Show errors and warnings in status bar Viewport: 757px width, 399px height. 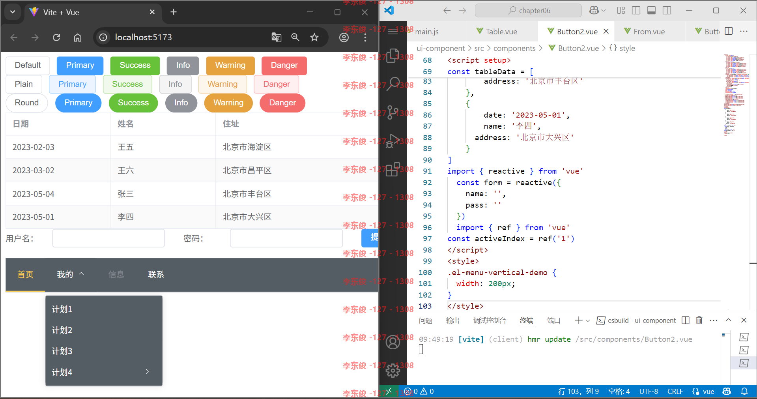pos(419,392)
